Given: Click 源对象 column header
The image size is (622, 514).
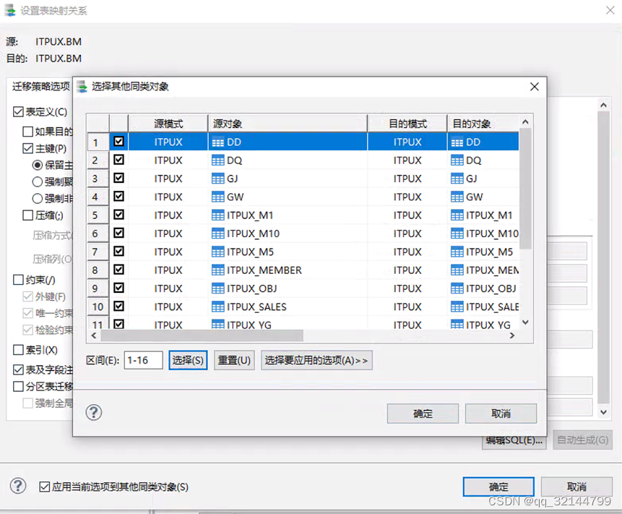Looking at the screenshot, I should tap(288, 124).
